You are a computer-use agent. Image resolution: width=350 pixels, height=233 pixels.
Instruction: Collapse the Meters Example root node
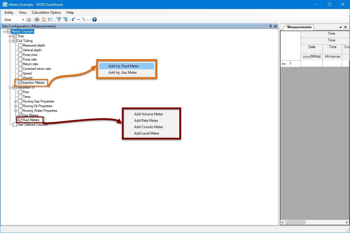[x=5, y=31]
